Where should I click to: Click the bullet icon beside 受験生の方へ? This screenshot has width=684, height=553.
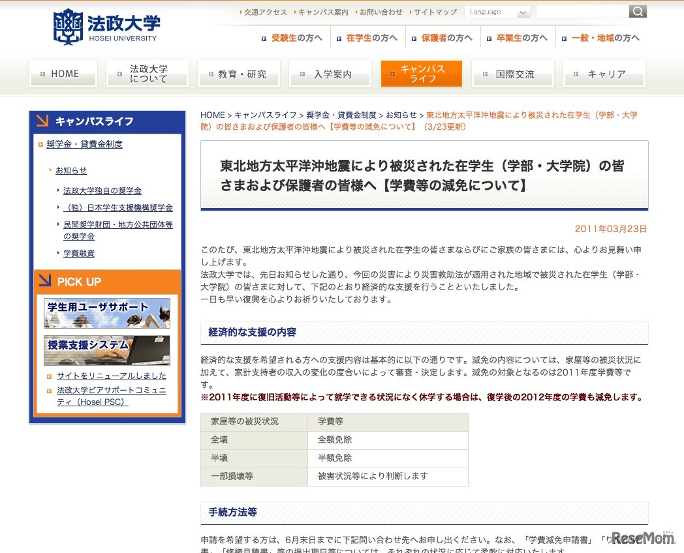coord(264,38)
